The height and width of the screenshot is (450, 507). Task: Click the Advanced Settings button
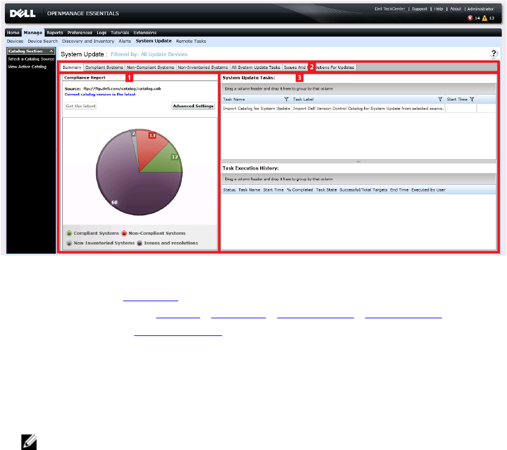pyautogui.click(x=193, y=106)
